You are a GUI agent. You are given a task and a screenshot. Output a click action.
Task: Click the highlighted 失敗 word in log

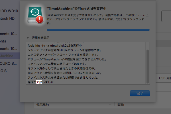39,82
